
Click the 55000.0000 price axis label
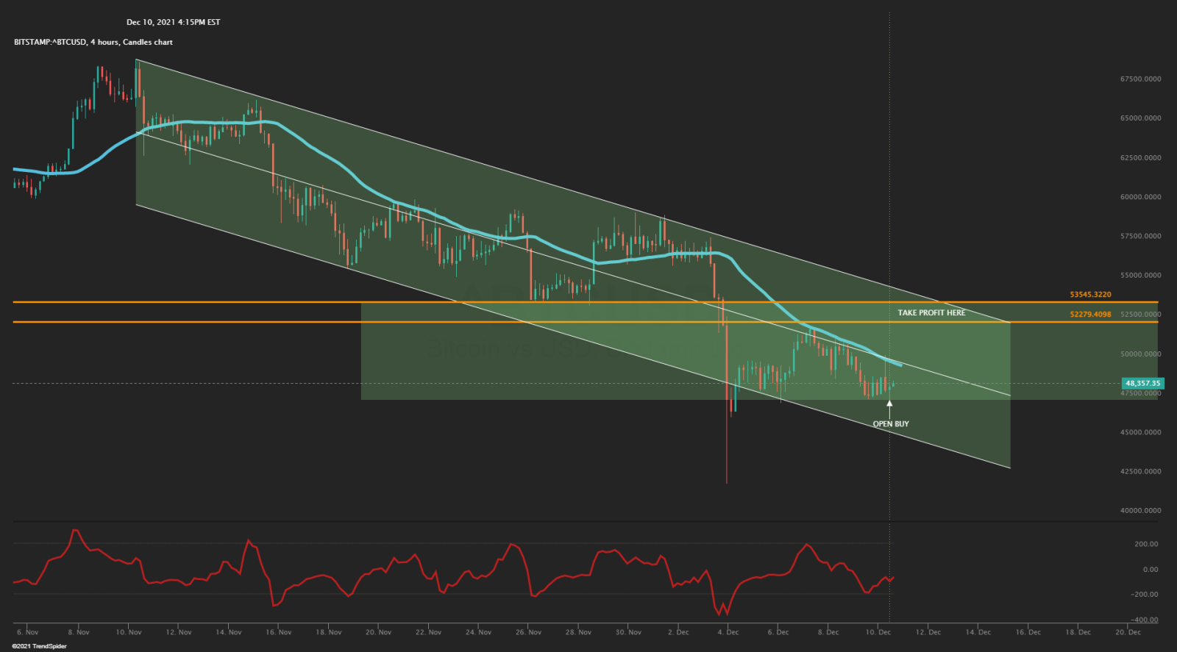coord(1141,276)
